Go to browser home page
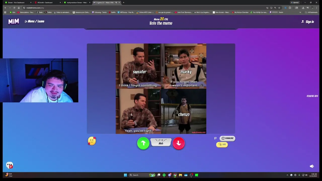 [x=19, y=8]
